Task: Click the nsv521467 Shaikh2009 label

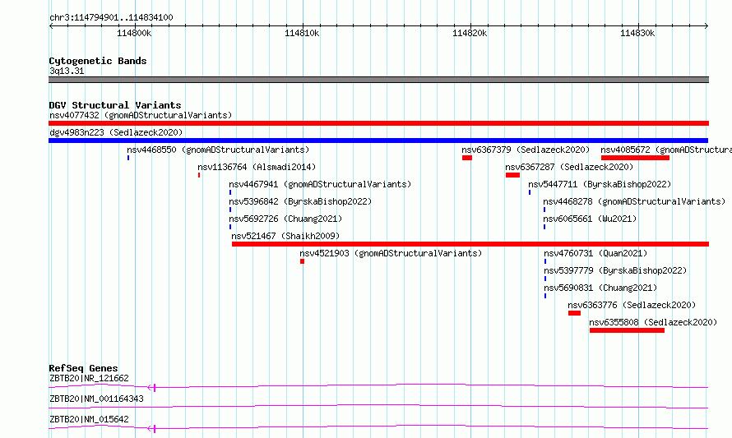Action: (285, 236)
